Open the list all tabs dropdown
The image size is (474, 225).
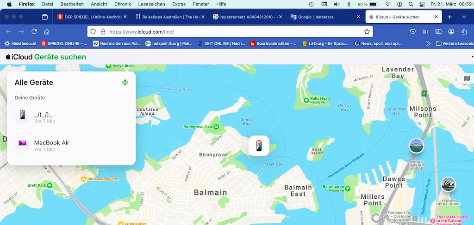[464, 17]
